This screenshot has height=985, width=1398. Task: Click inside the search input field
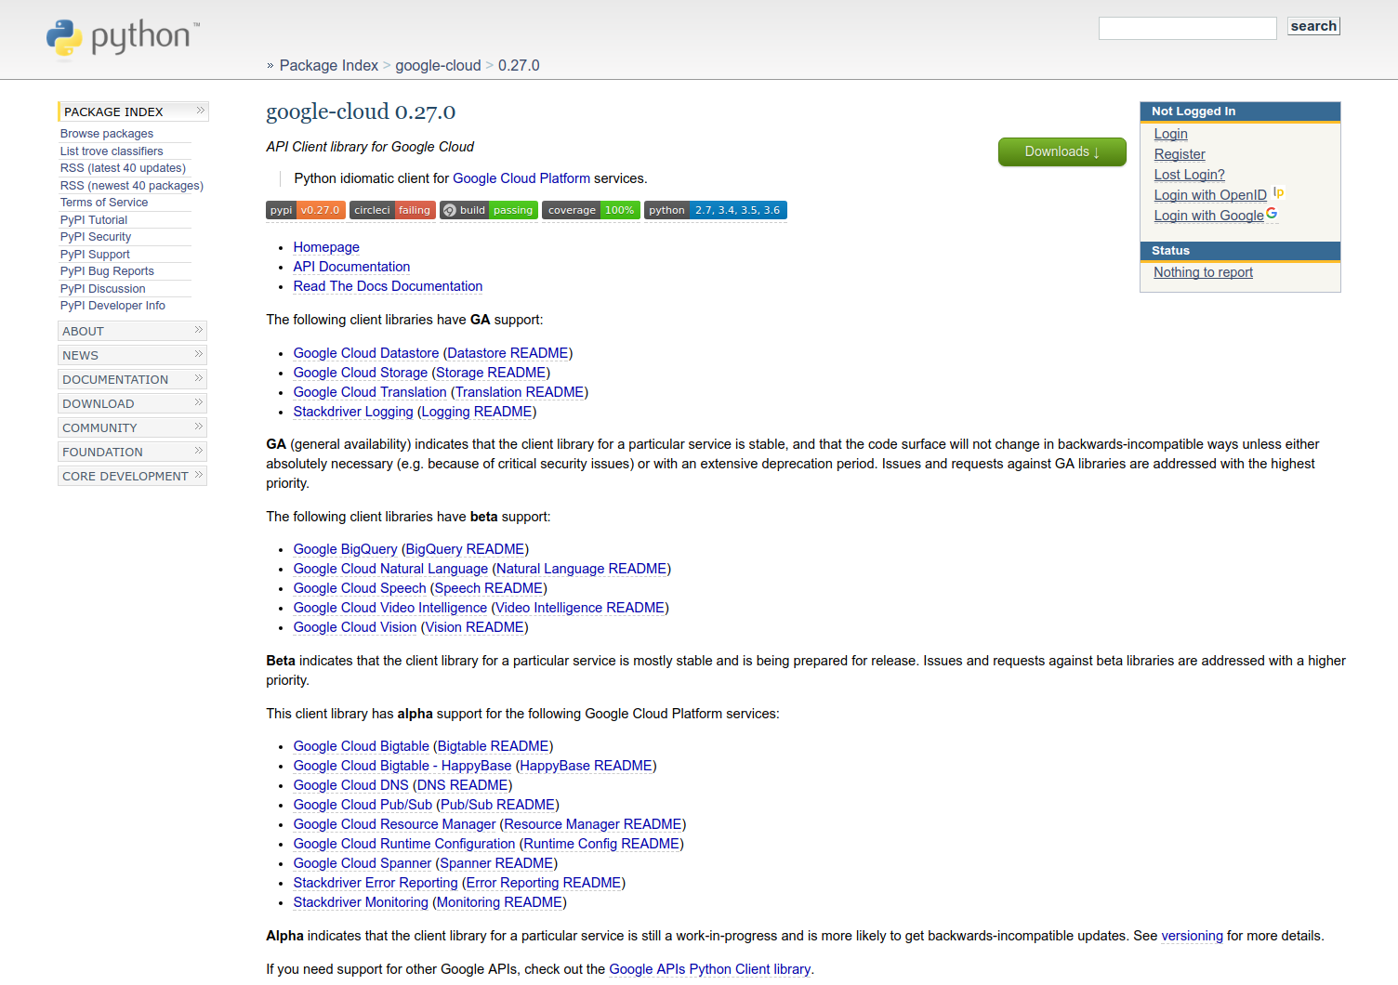coord(1187,28)
